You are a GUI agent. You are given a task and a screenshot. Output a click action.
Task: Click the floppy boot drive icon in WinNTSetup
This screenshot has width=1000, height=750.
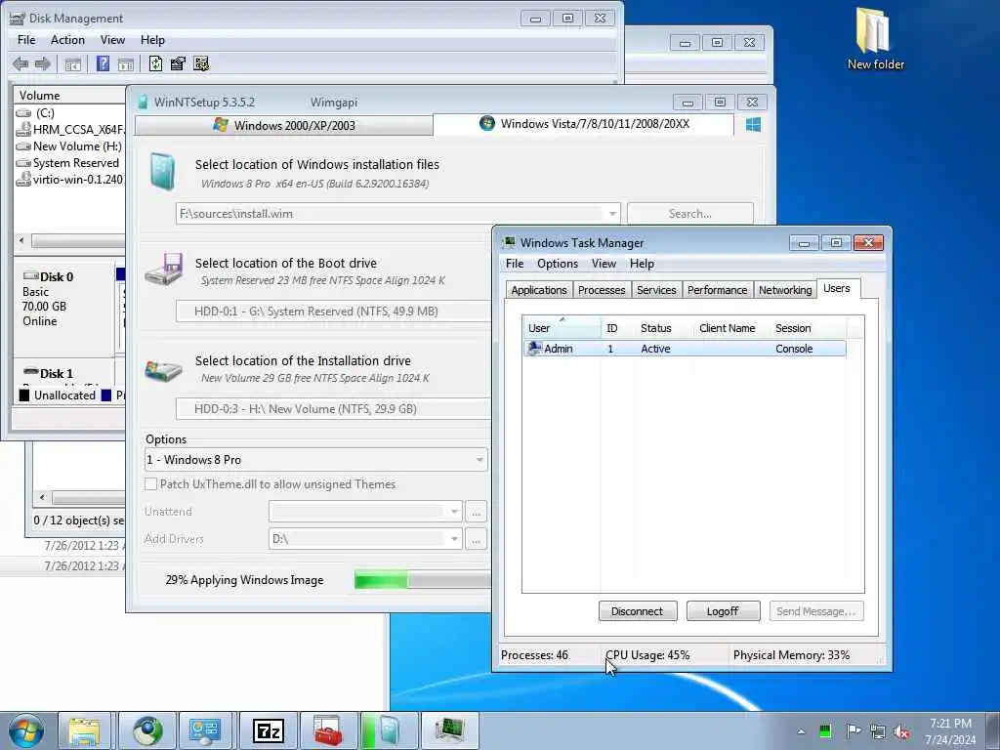[x=163, y=270]
